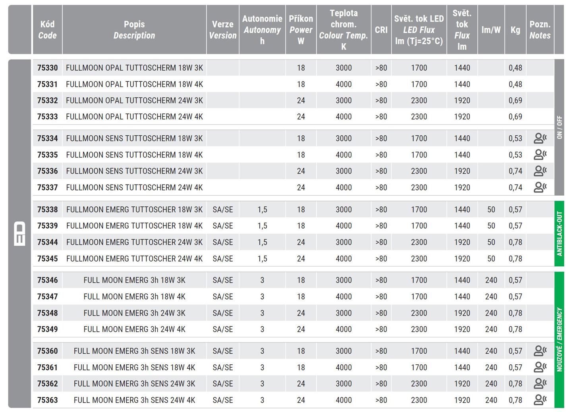This screenshot has width=568, height=412.
Task: Click the Popis Description column header
Action: [x=134, y=30]
